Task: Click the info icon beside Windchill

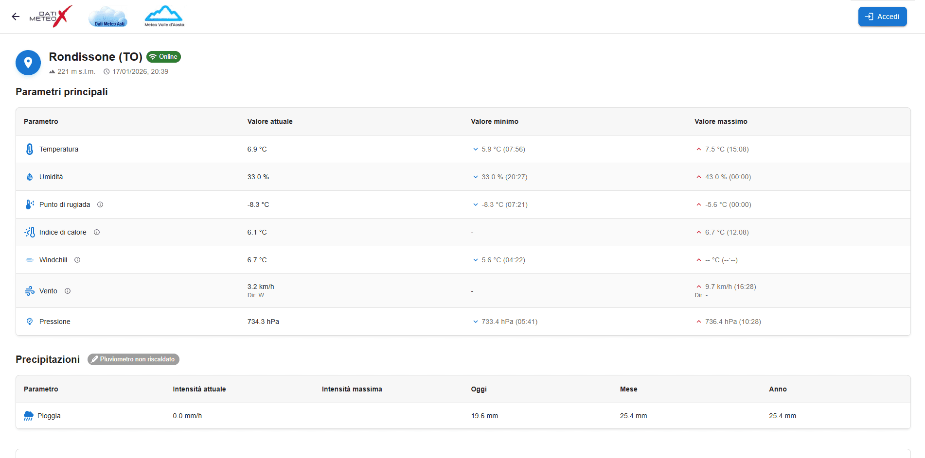Action: [x=77, y=260]
